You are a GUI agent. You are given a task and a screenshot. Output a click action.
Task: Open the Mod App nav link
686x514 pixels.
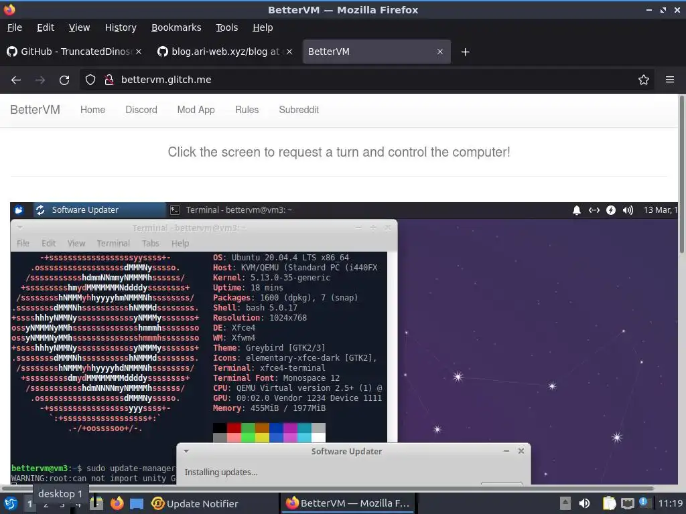pyautogui.click(x=196, y=110)
